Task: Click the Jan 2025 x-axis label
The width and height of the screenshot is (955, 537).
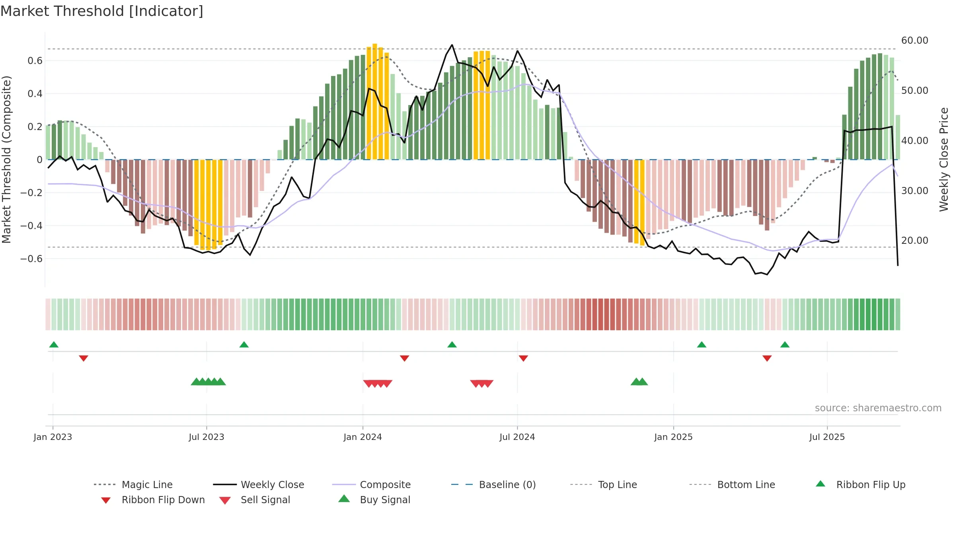Action: pos(674,437)
